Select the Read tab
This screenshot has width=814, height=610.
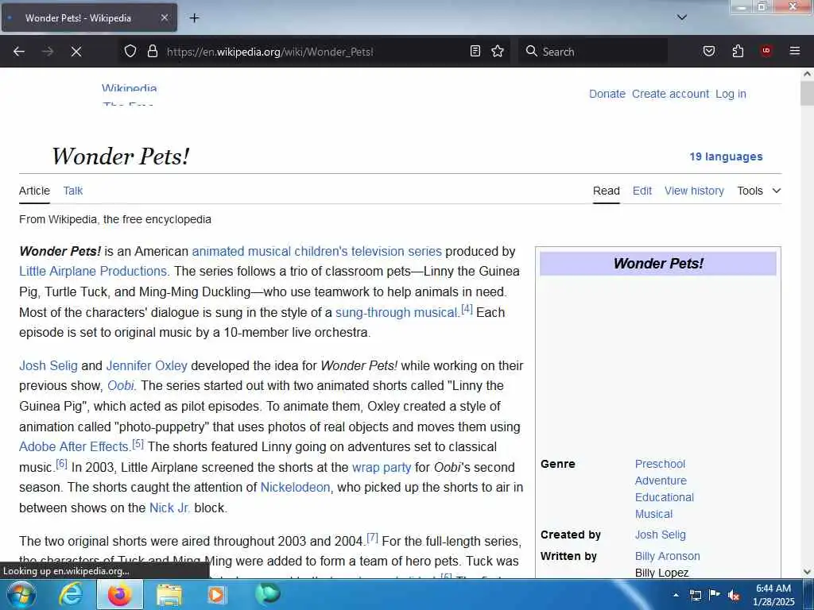[606, 191]
